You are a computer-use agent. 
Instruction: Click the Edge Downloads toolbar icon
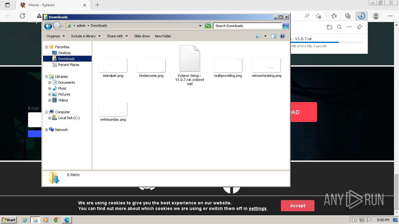[361, 16]
